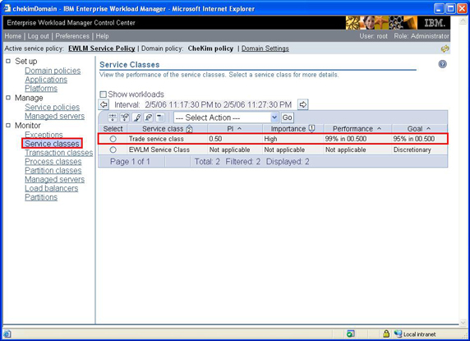Click the edit sort toolbar icon
This screenshot has height=341, width=470.
(136, 118)
